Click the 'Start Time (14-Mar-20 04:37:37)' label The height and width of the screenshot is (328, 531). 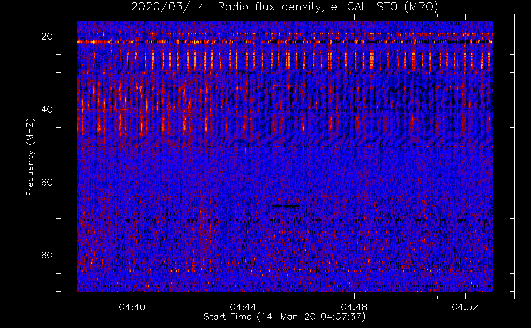285,317
